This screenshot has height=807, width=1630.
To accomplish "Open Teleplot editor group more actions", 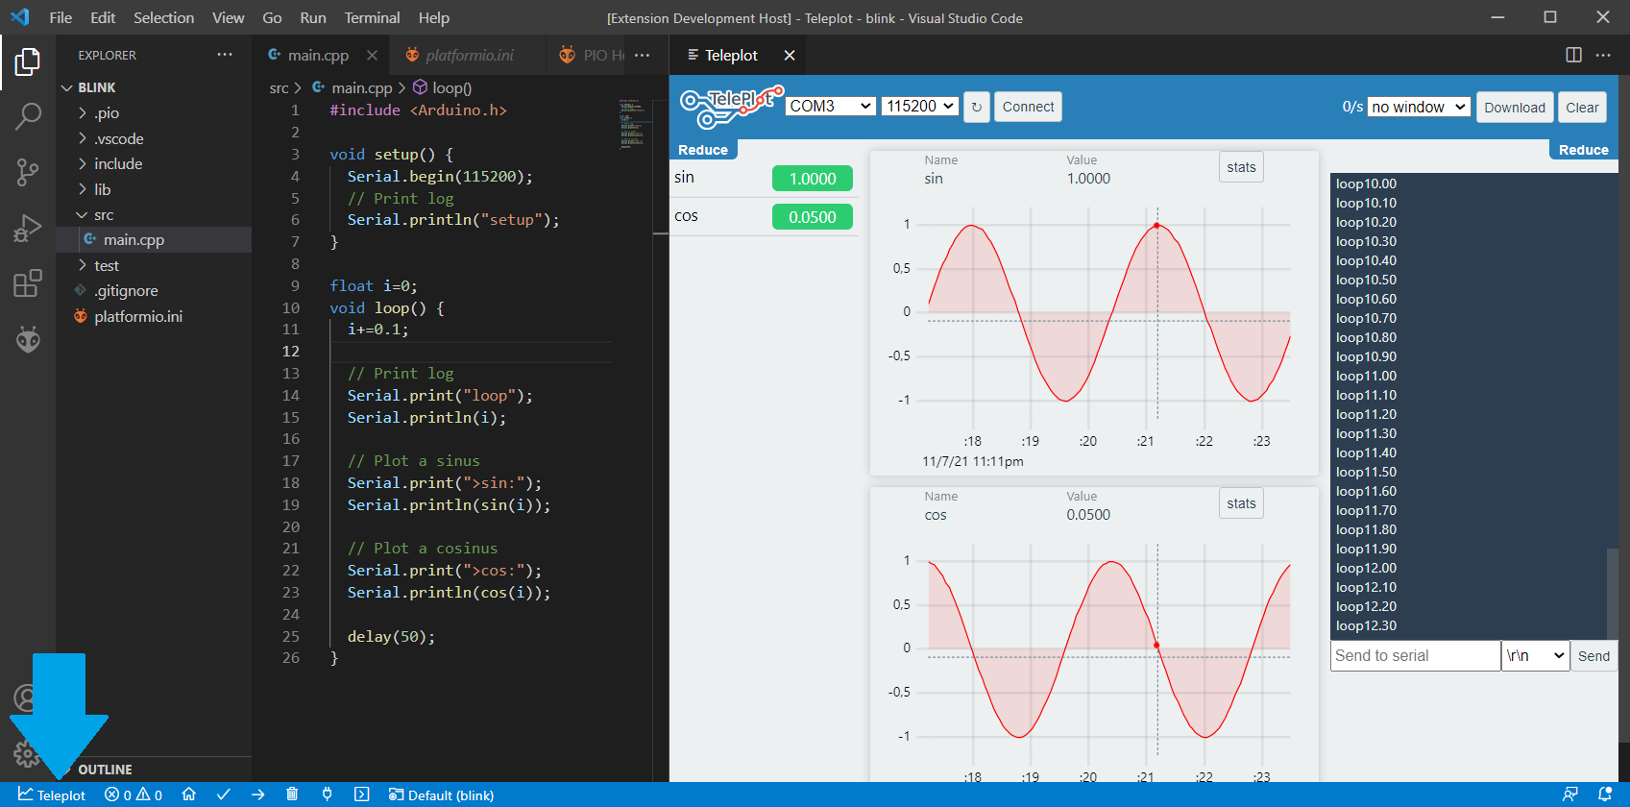I will point(1603,55).
